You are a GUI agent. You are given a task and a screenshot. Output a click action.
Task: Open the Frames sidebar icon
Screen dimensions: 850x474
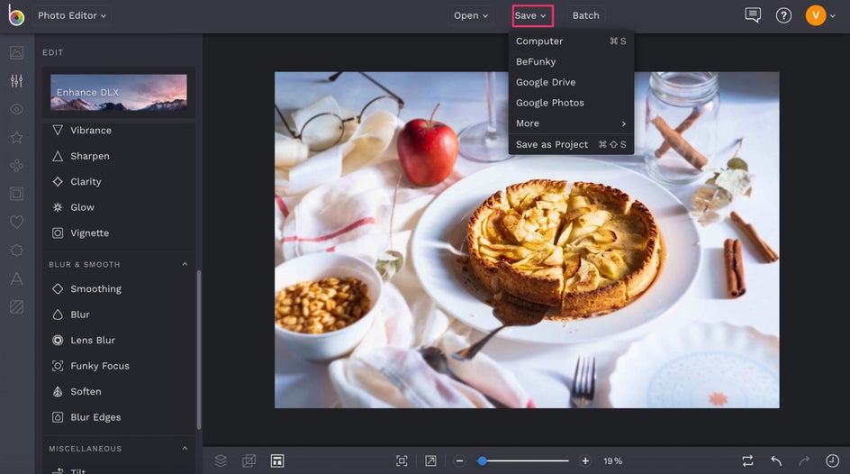(x=17, y=194)
